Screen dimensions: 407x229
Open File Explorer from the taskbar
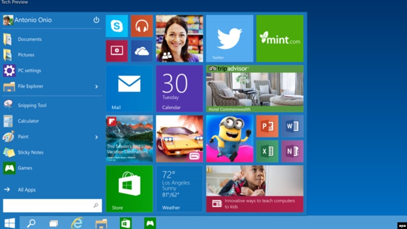[x=101, y=224]
